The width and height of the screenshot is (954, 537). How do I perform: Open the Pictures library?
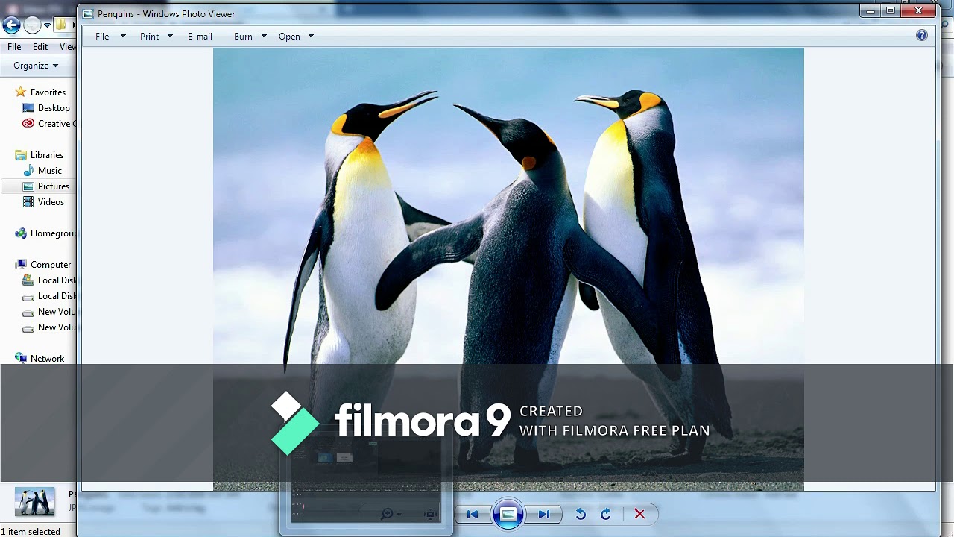54,186
